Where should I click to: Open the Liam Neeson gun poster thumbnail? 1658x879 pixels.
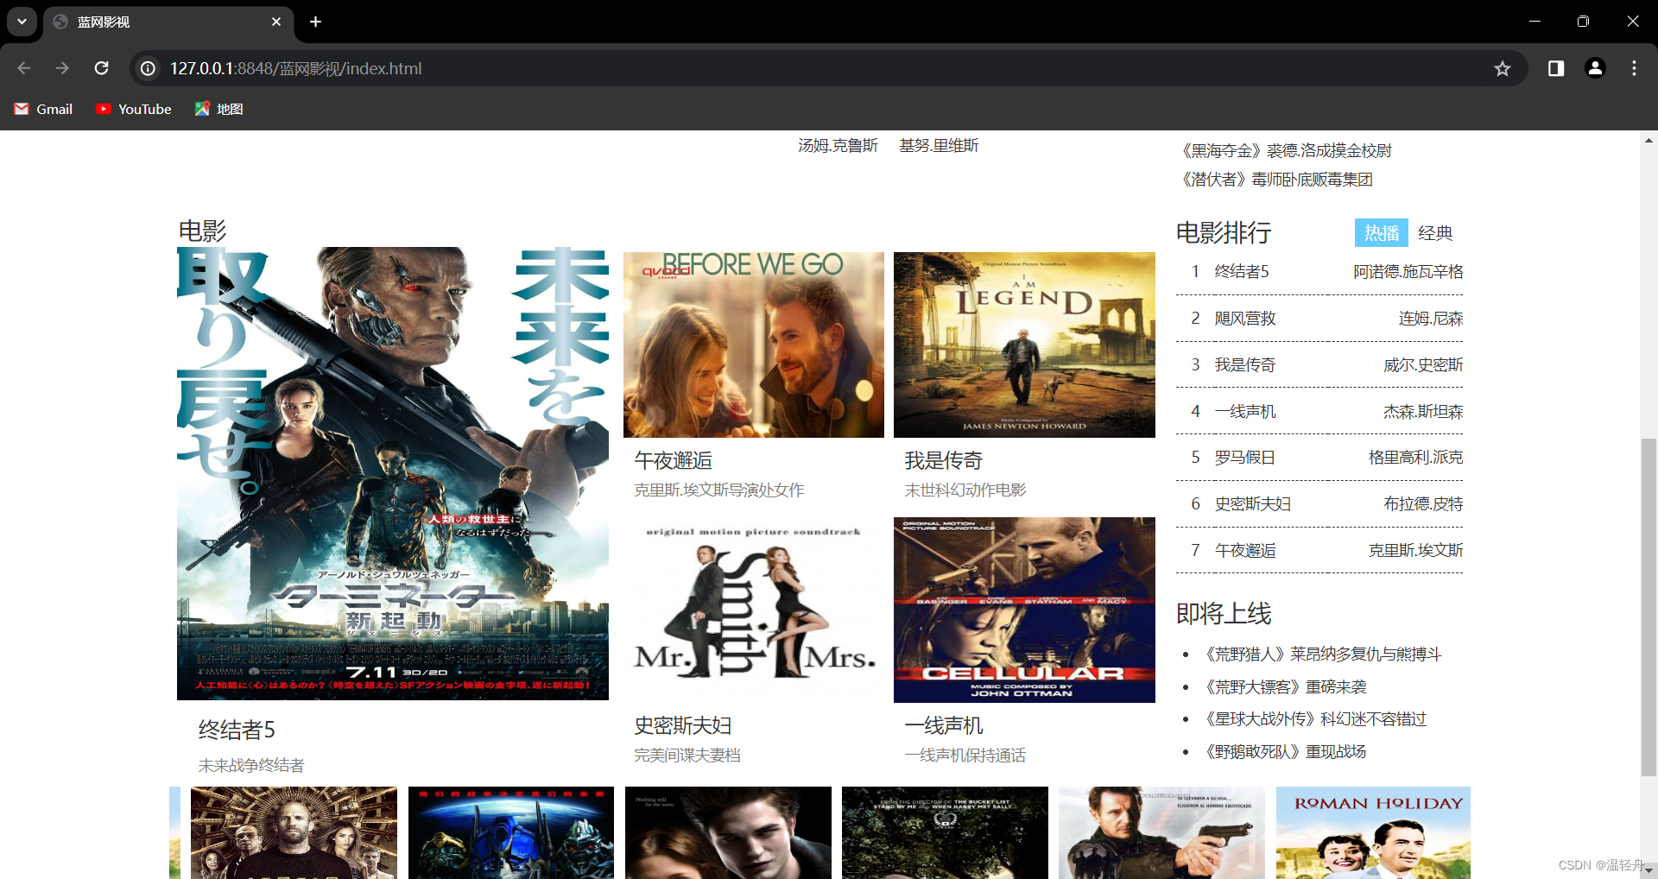[1161, 832]
